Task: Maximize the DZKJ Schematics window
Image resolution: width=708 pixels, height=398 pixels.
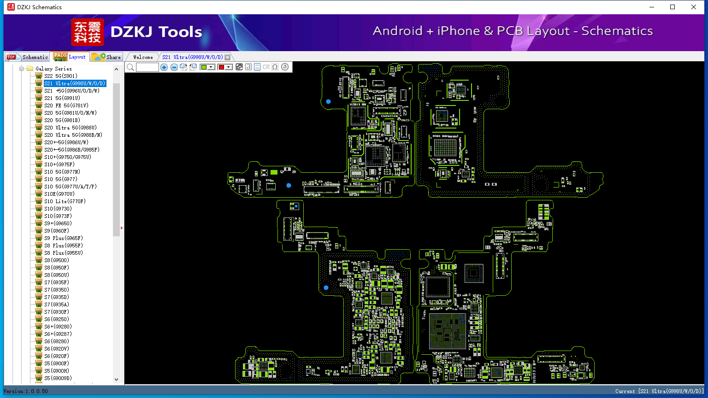Action: pyautogui.click(x=673, y=7)
